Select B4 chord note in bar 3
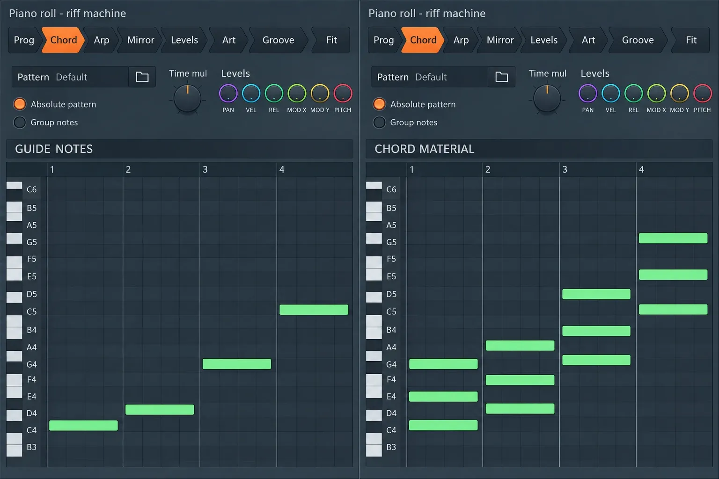Image resolution: width=719 pixels, height=479 pixels. click(x=596, y=331)
